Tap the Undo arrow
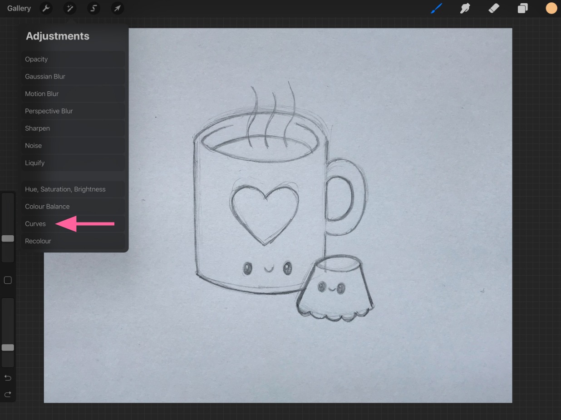The height and width of the screenshot is (420, 561). pos(7,377)
